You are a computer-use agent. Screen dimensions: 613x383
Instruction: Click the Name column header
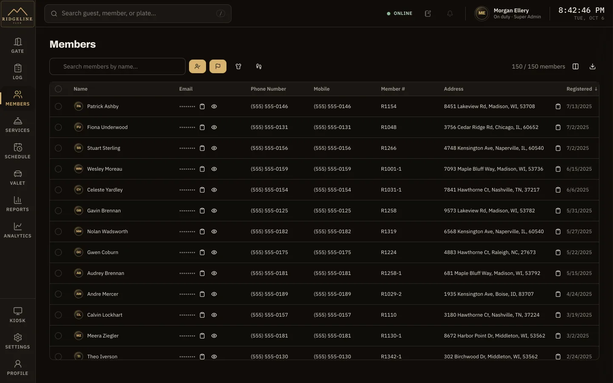80,89
